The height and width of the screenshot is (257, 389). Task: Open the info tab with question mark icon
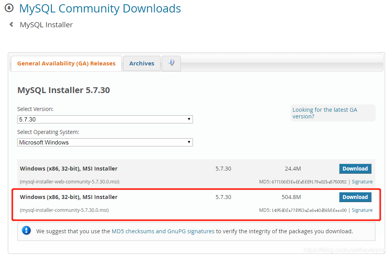[x=171, y=63]
